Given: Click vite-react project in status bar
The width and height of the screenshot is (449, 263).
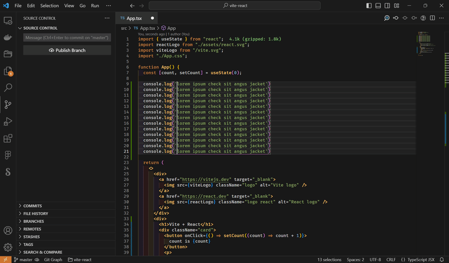Looking at the screenshot, I should point(80,260).
